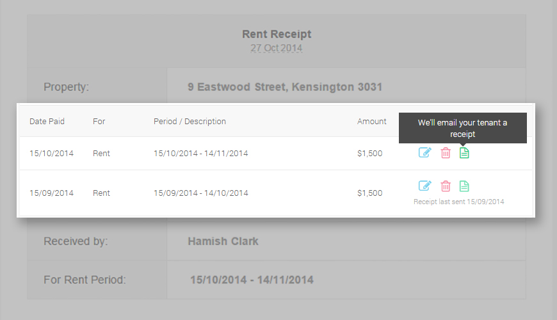Screen dimensions: 557x320
Task: Click the email tenant receipt tooltip
Action: point(462,128)
